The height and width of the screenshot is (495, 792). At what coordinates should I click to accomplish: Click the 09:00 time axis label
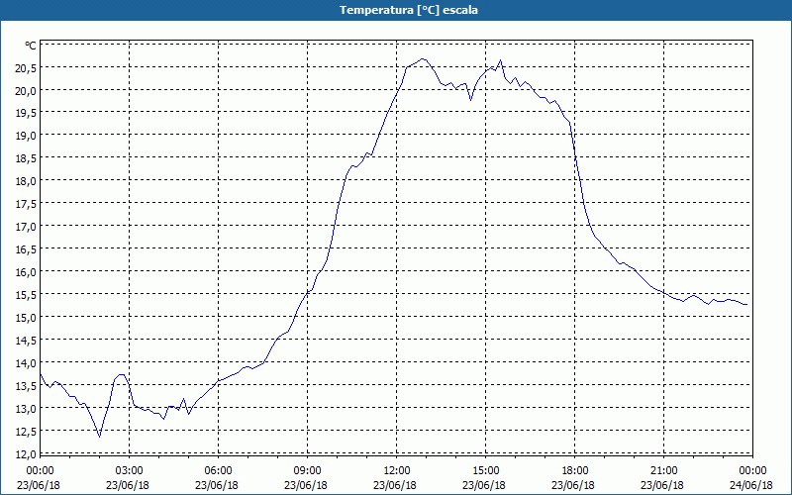(308, 471)
